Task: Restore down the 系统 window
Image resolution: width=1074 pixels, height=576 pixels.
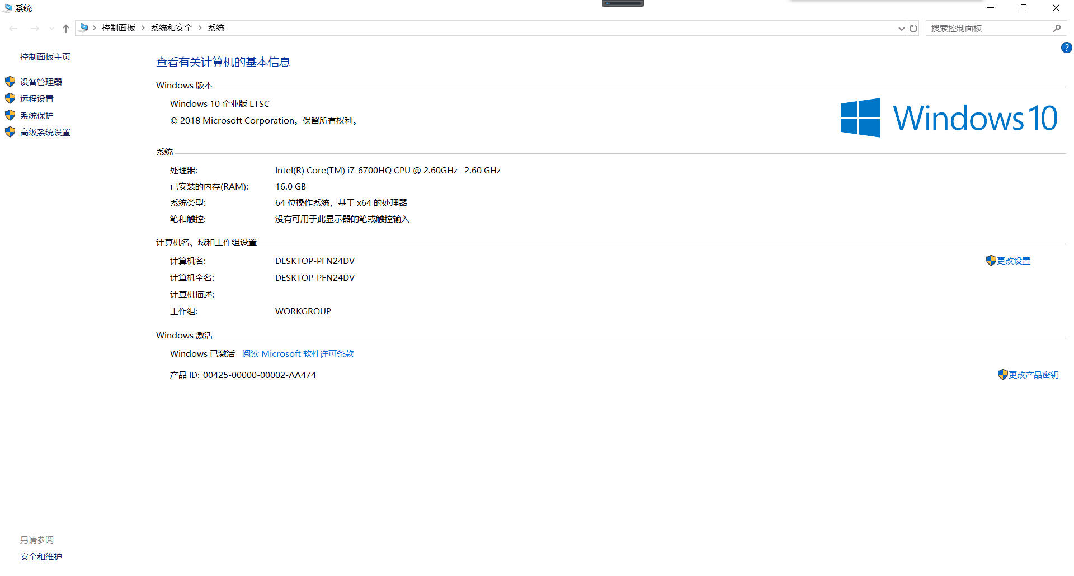Action: [x=1023, y=8]
